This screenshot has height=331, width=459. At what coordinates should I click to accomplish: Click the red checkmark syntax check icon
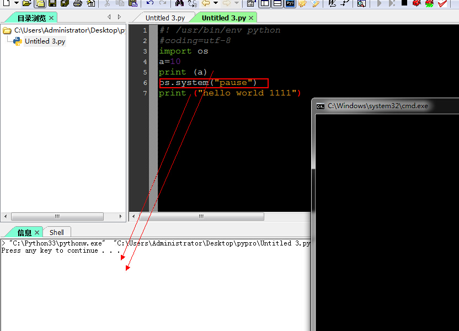442,3
